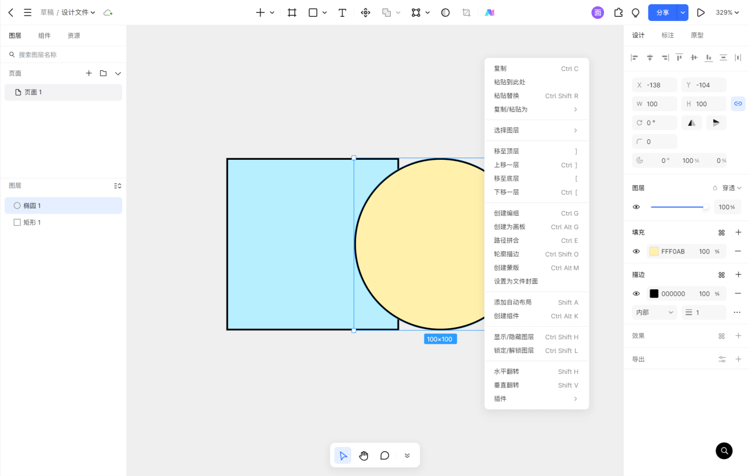Click align top icon
Screen dimensions: 749x476
click(679, 57)
